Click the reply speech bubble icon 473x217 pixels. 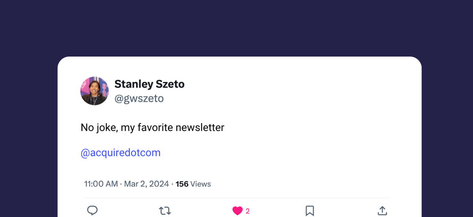(x=92, y=211)
